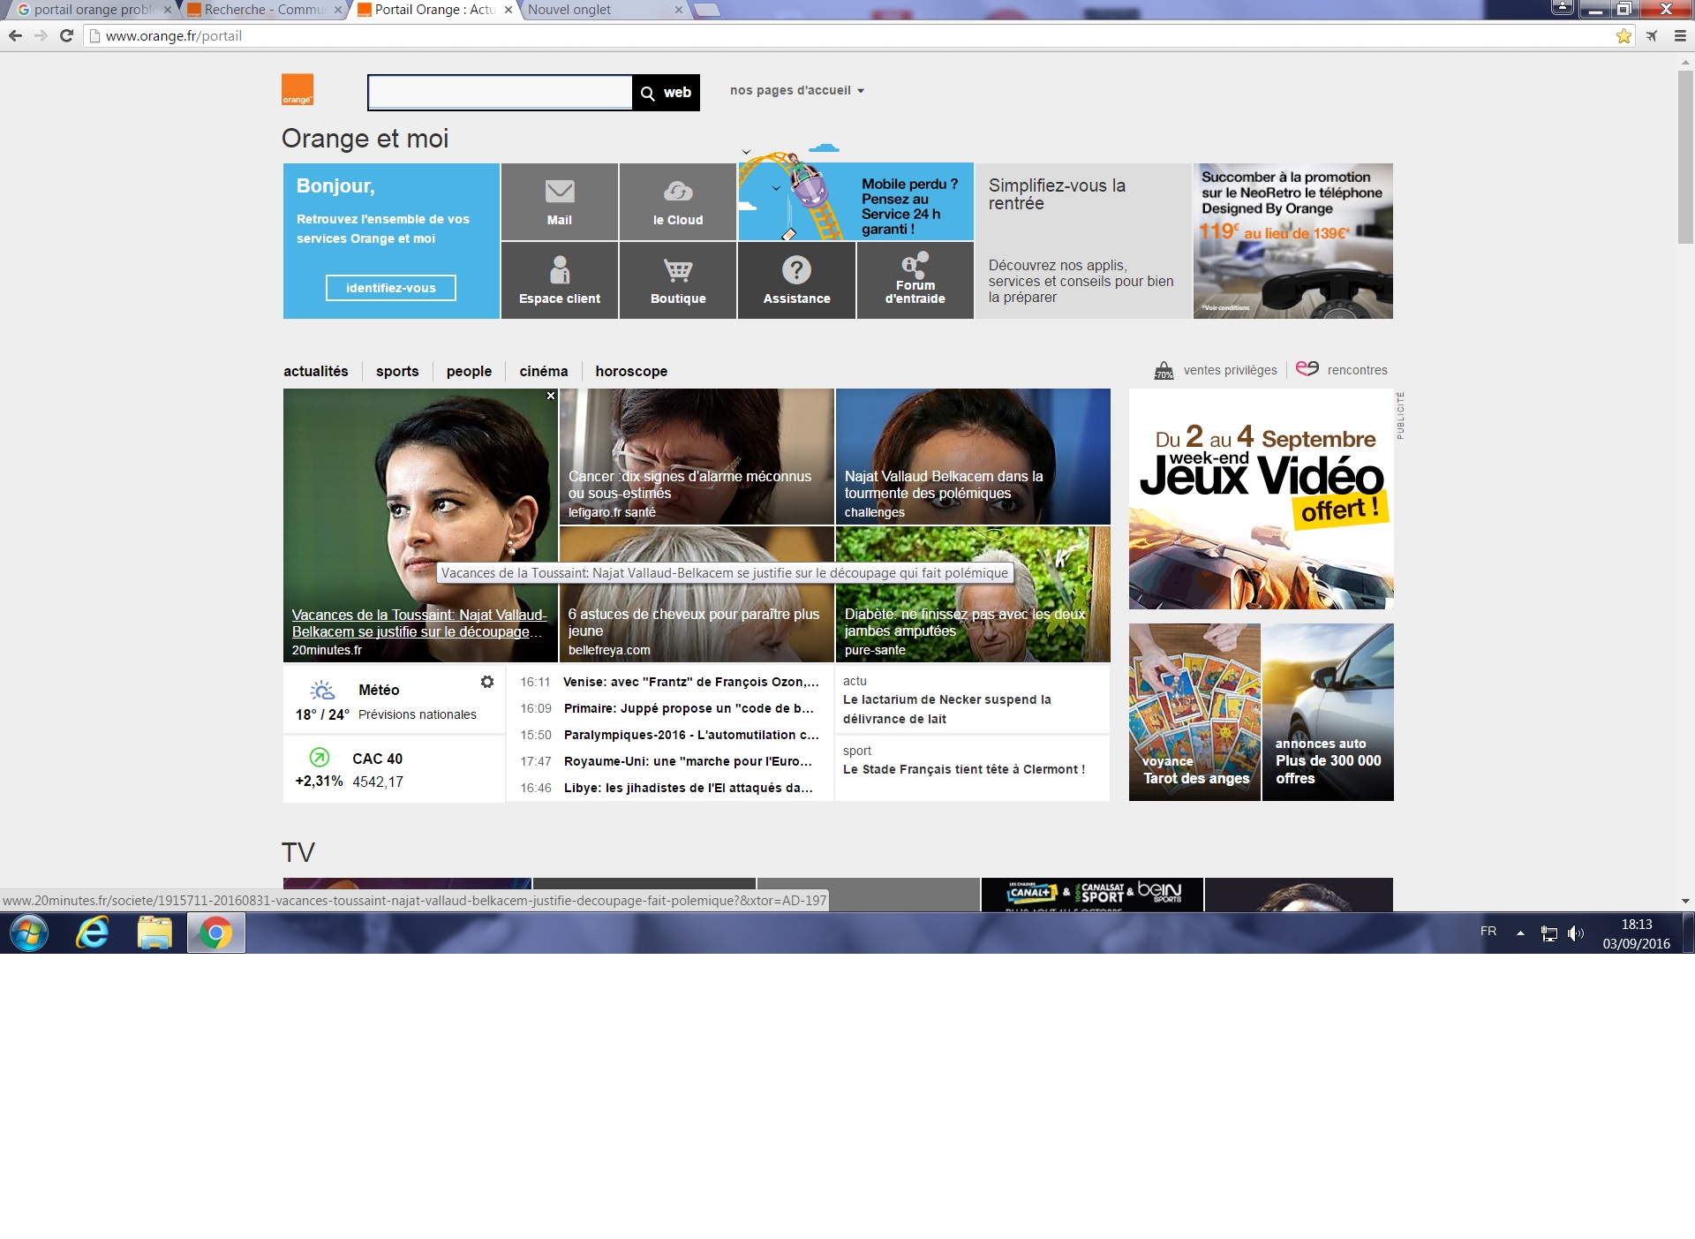Open the Forum d'entraide tile

point(915,280)
